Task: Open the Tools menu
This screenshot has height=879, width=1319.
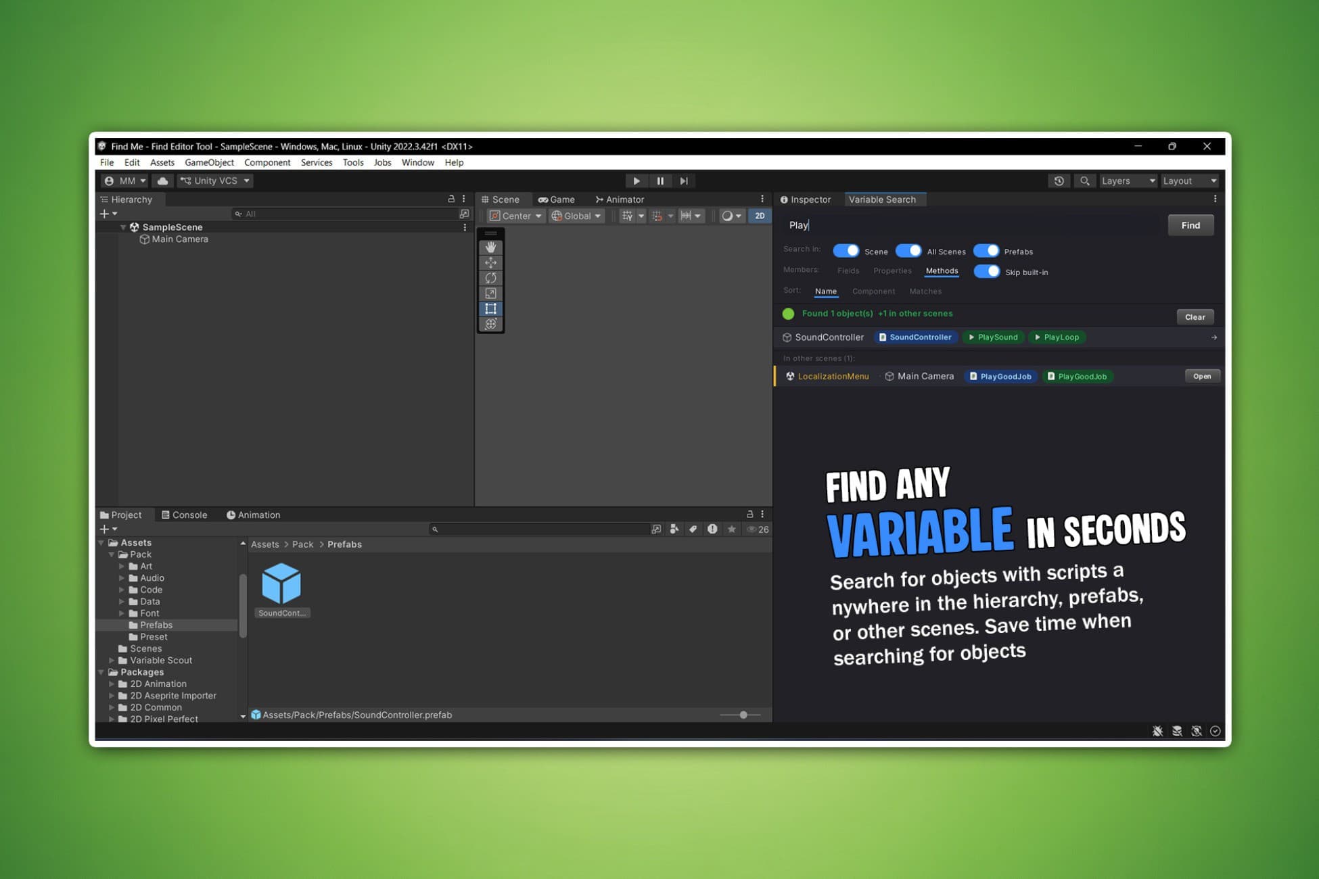Action: point(352,162)
